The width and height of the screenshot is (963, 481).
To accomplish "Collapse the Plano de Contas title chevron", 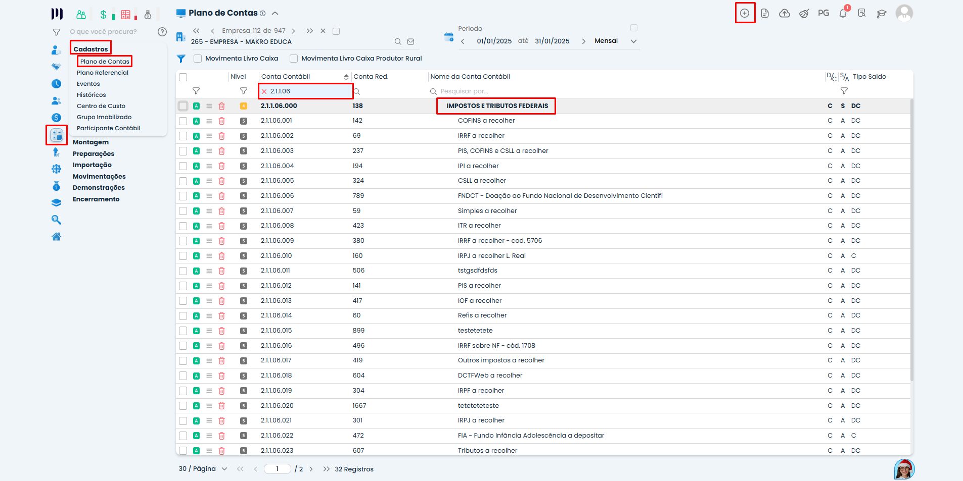I will point(275,13).
